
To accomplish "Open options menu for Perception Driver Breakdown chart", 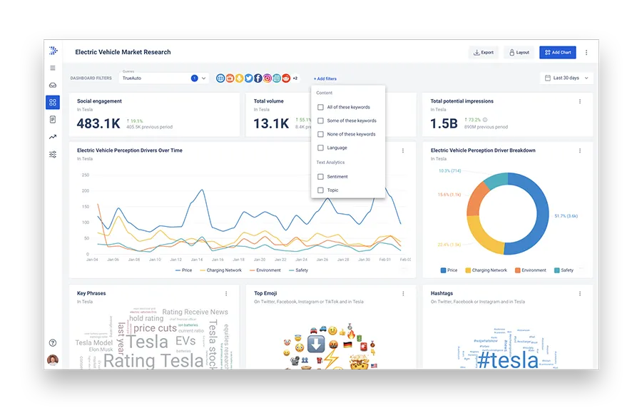I will [x=580, y=151].
